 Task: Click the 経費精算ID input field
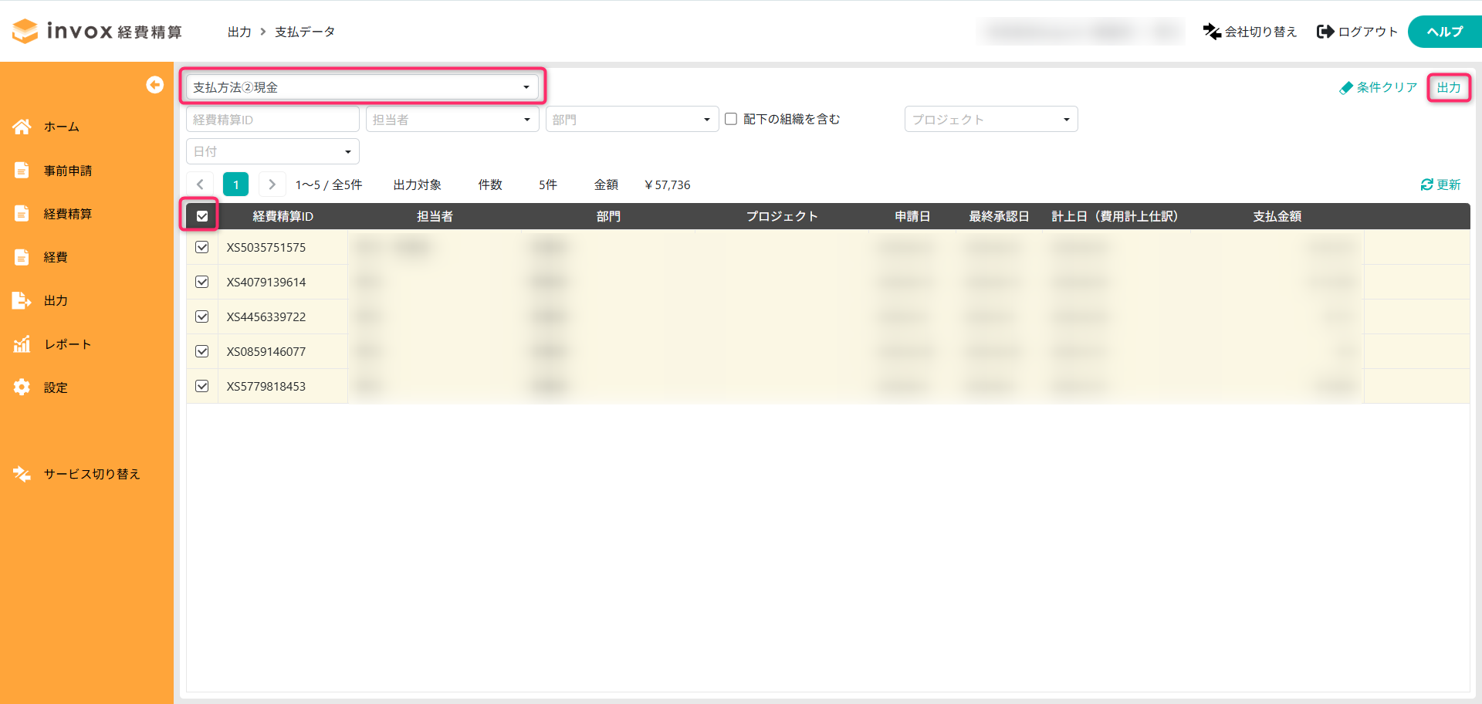tap(272, 120)
